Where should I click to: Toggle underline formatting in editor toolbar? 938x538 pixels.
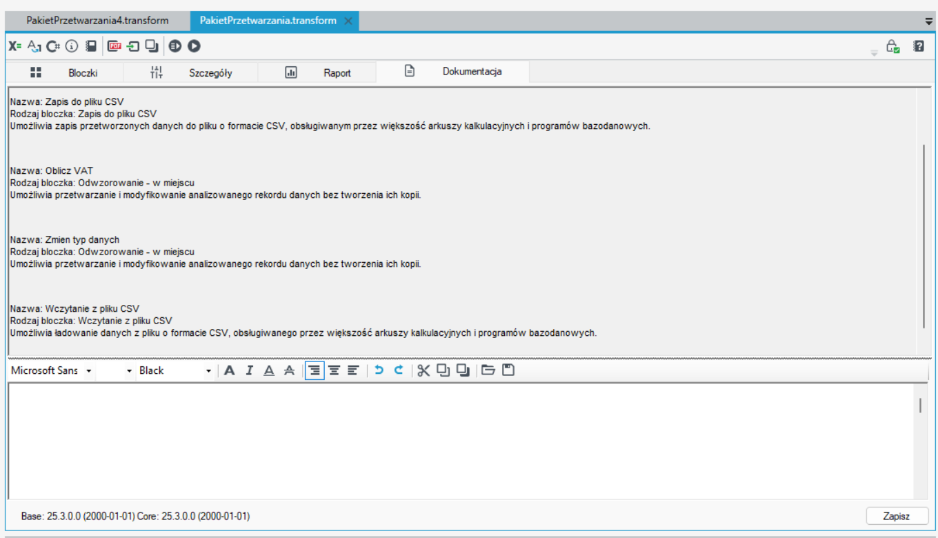coord(269,370)
